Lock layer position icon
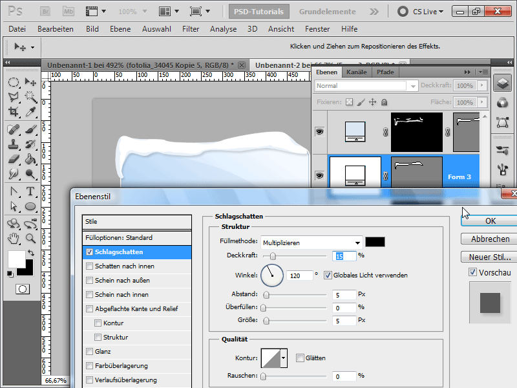The height and width of the screenshot is (388, 517). click(x=372, y=102)
